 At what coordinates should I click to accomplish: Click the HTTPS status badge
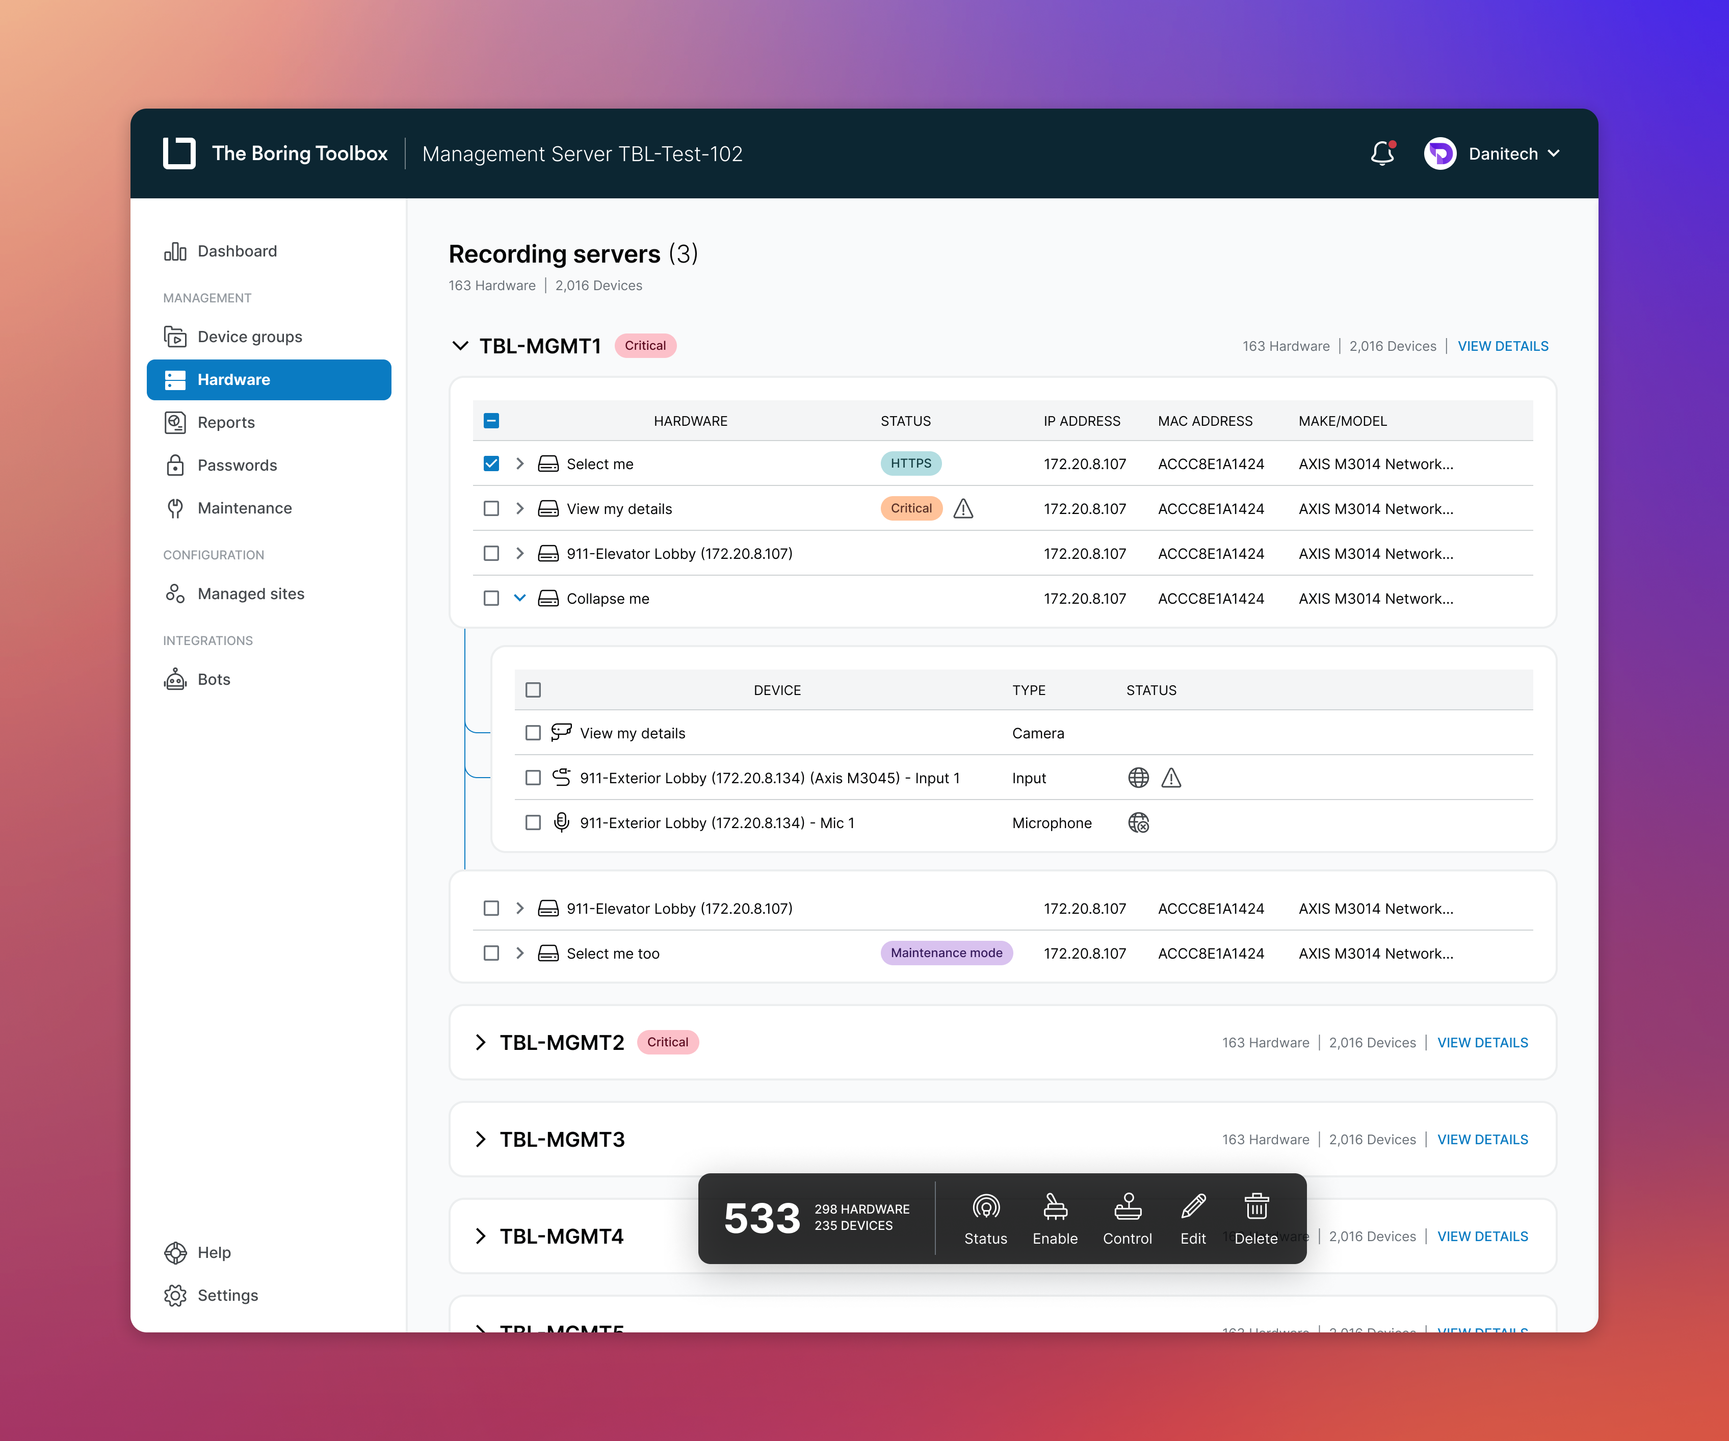coord(910,464)
